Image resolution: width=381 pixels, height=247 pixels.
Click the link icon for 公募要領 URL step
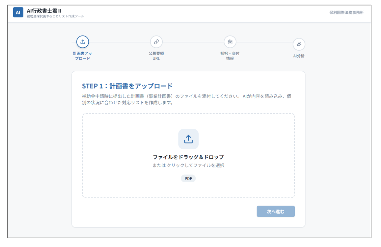(x=156, y=42)
